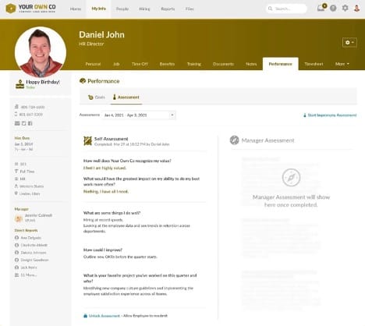Click the 'Daniel John' name heading
Viewport: 365px width, 326px height.
(x=101, y=34)
